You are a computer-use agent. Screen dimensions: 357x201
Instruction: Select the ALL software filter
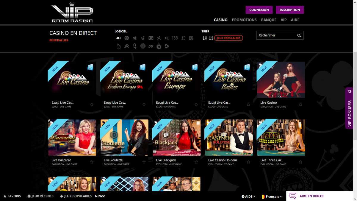click(x=119, y=38)
